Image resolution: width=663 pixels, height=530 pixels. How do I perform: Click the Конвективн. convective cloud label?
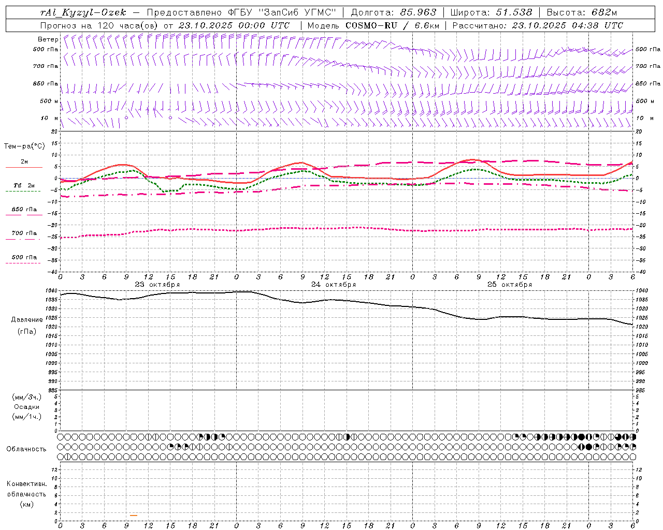click(27, 484)
